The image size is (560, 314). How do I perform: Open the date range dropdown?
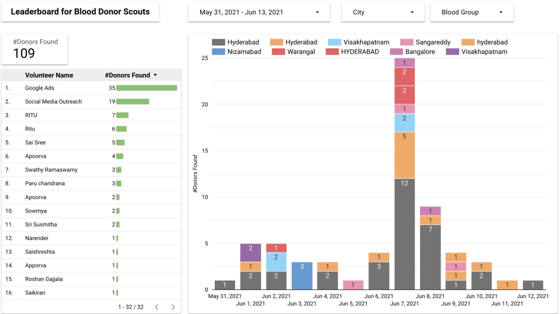pos(259,12)
